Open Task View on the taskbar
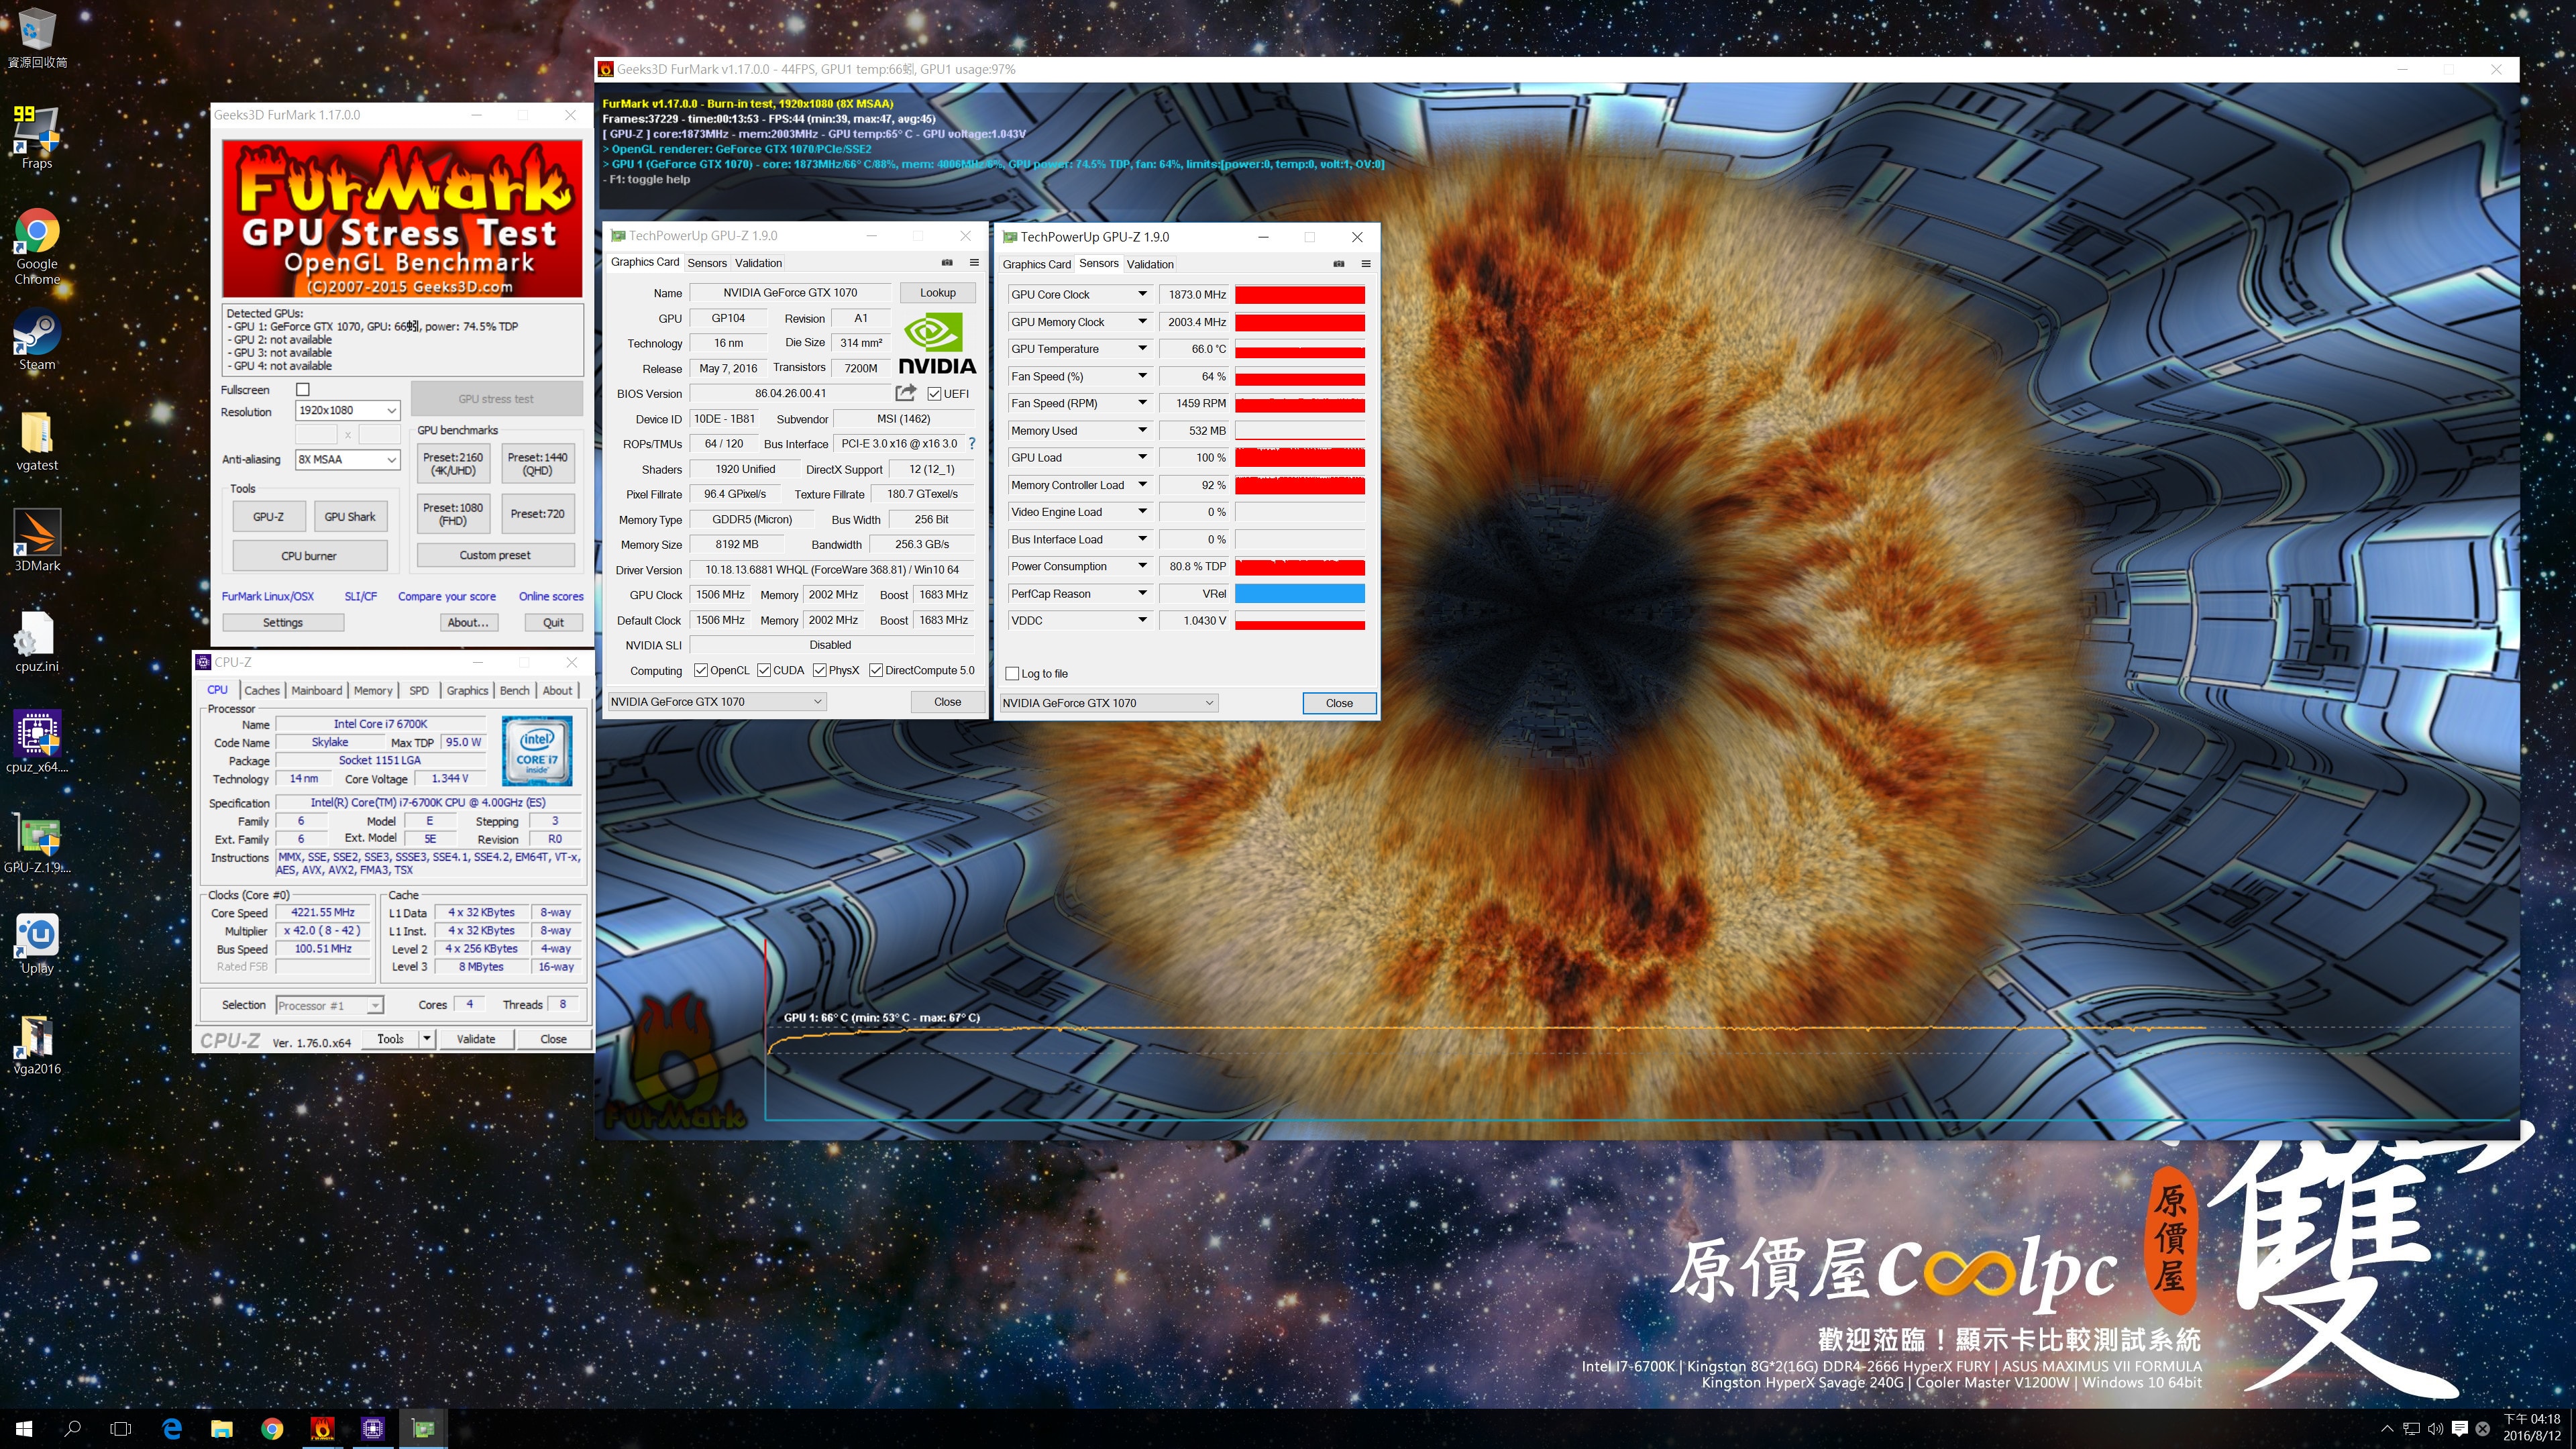 click(121, 1429)
